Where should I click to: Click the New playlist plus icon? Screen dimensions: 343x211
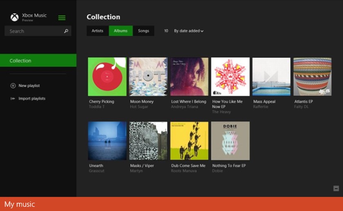13,86
